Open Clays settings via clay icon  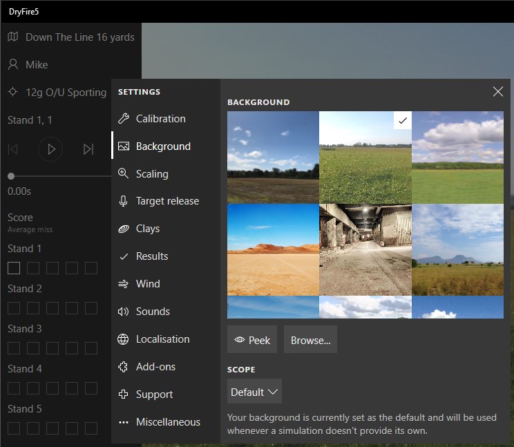pyautogui.click(x=124, y=229)
